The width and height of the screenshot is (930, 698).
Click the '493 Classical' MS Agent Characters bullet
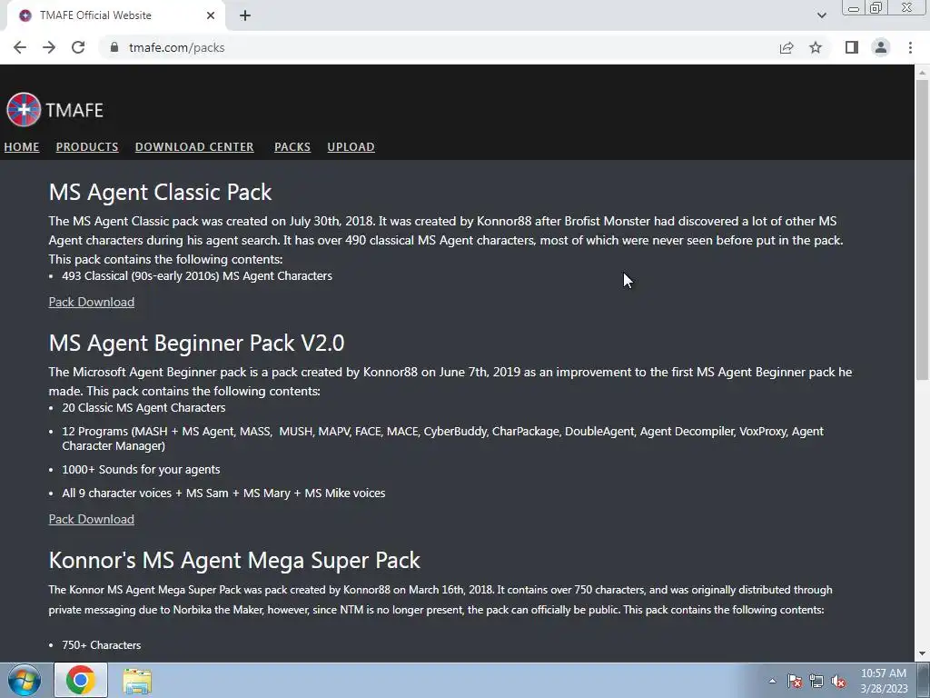click(x=197, y=276)
